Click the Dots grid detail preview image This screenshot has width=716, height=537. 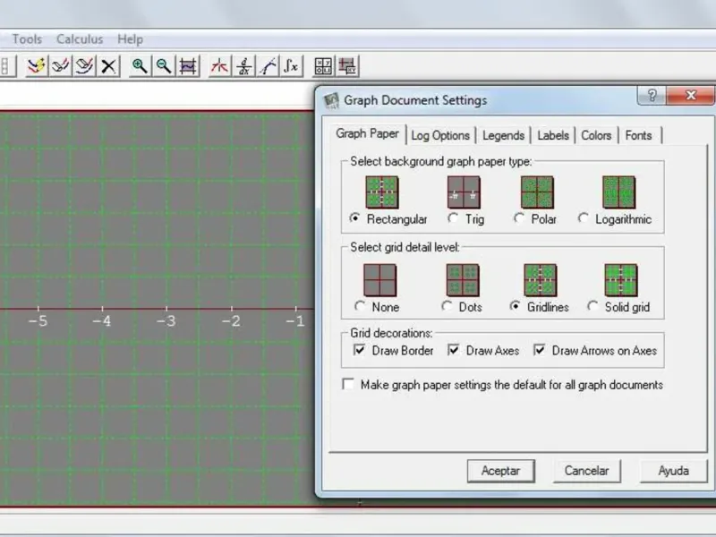coord(463,280)
